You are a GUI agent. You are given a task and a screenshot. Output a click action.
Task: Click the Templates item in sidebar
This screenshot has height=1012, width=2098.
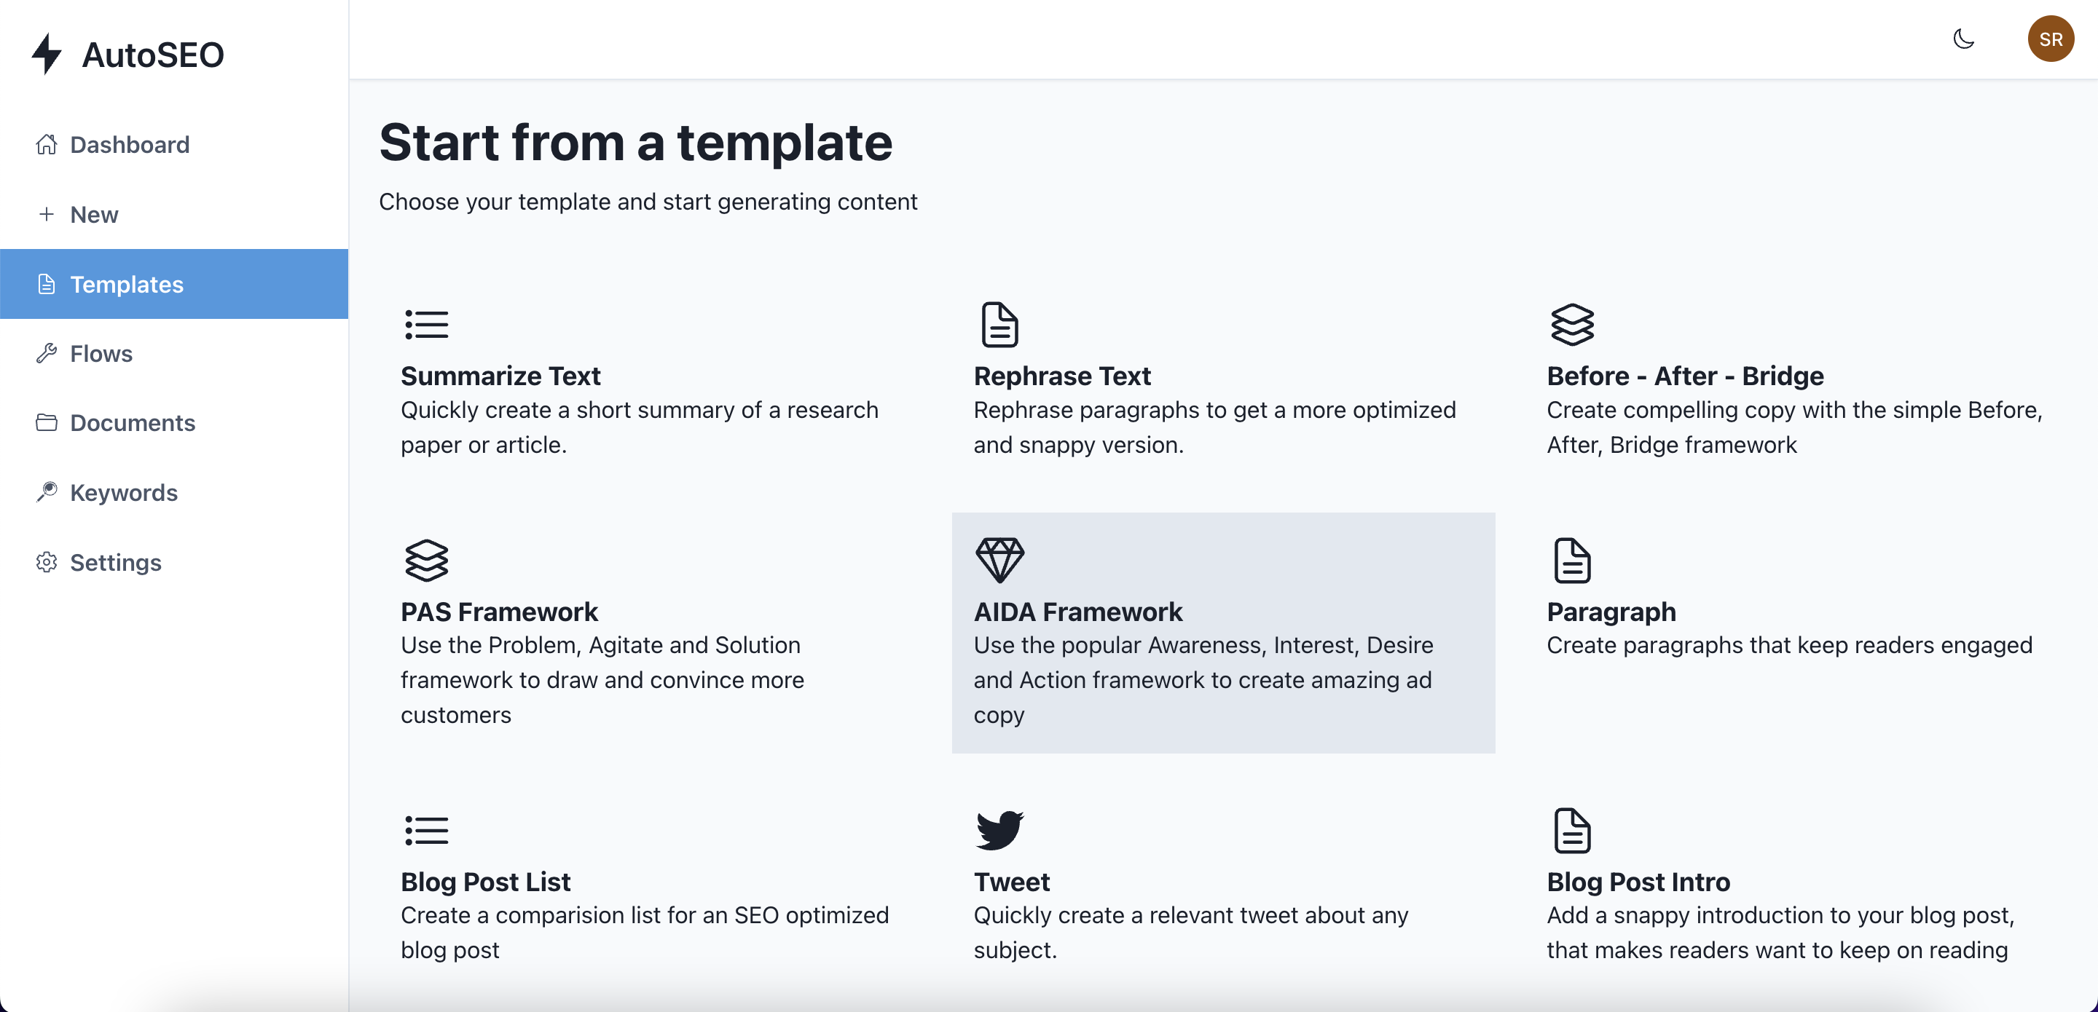(x=126, y=283)
